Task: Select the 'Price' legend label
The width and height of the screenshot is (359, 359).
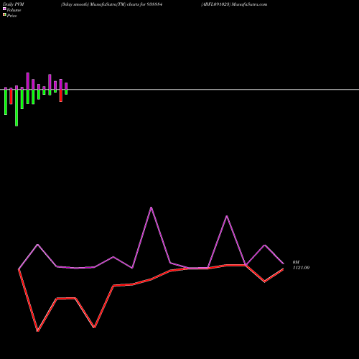Action: click(11, 16)
